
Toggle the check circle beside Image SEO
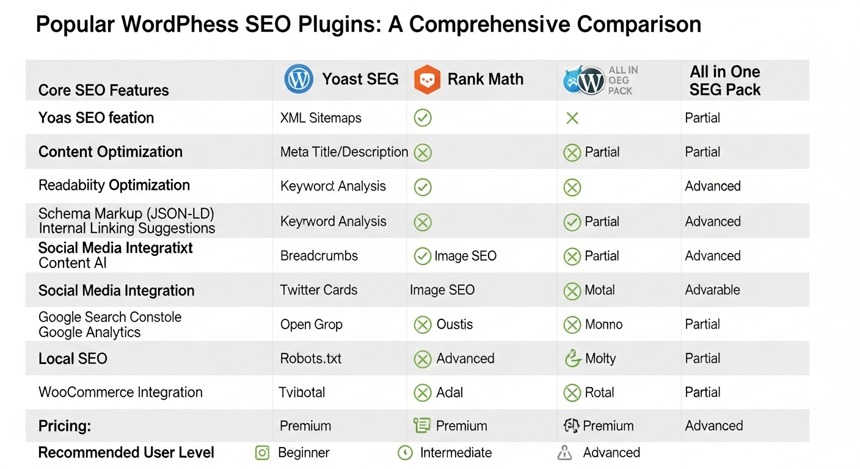(423, 256)
